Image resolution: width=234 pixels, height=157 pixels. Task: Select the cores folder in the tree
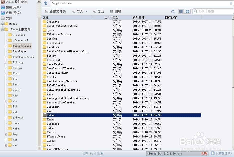[14, 90]
